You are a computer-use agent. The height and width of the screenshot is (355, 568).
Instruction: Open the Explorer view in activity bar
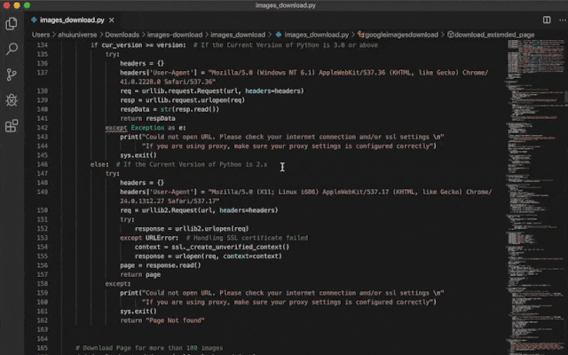click(12, 24)
